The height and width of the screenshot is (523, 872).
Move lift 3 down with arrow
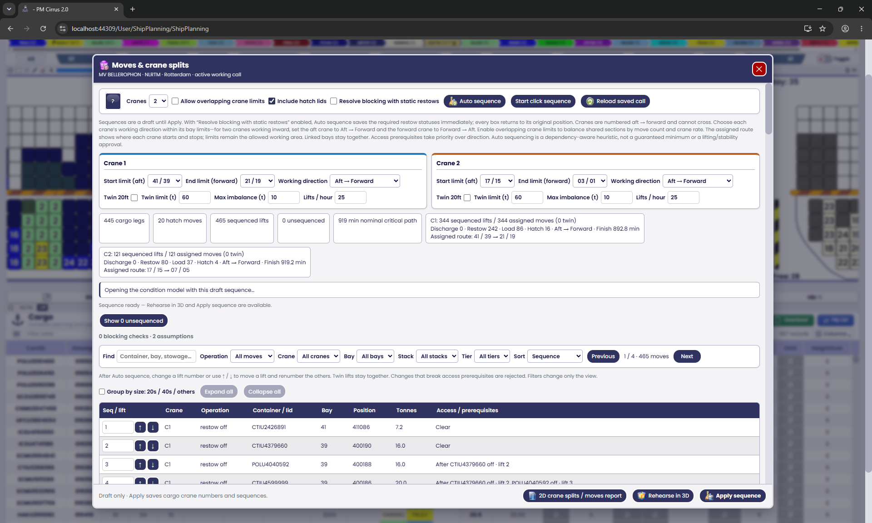pos(153,464)
